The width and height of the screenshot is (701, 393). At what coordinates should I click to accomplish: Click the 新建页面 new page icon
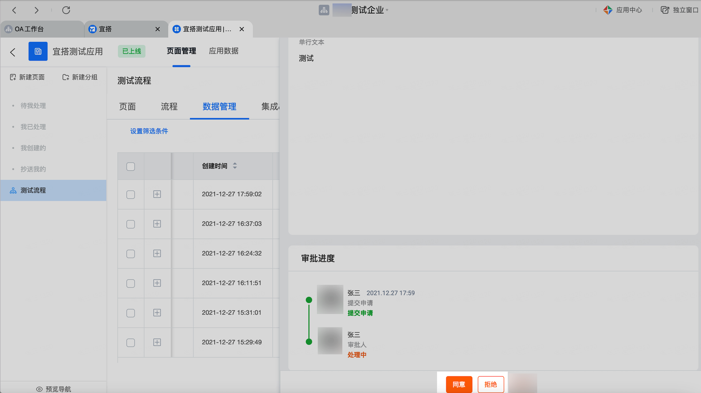[13, 77]
